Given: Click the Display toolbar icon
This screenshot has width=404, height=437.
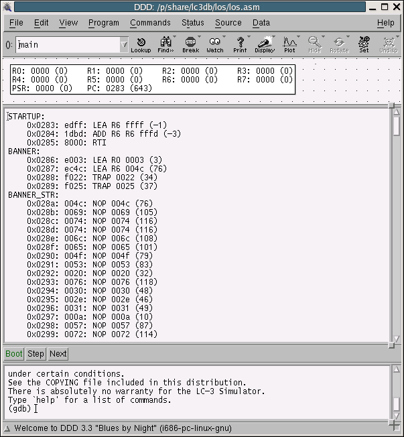Looking at the screenshot, I should click(265, 44).
